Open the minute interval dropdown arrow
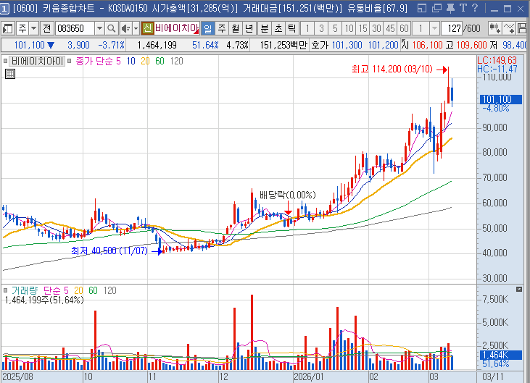This screenshot has width=530, height=383. pyautogui.click(x=434, y=28)
